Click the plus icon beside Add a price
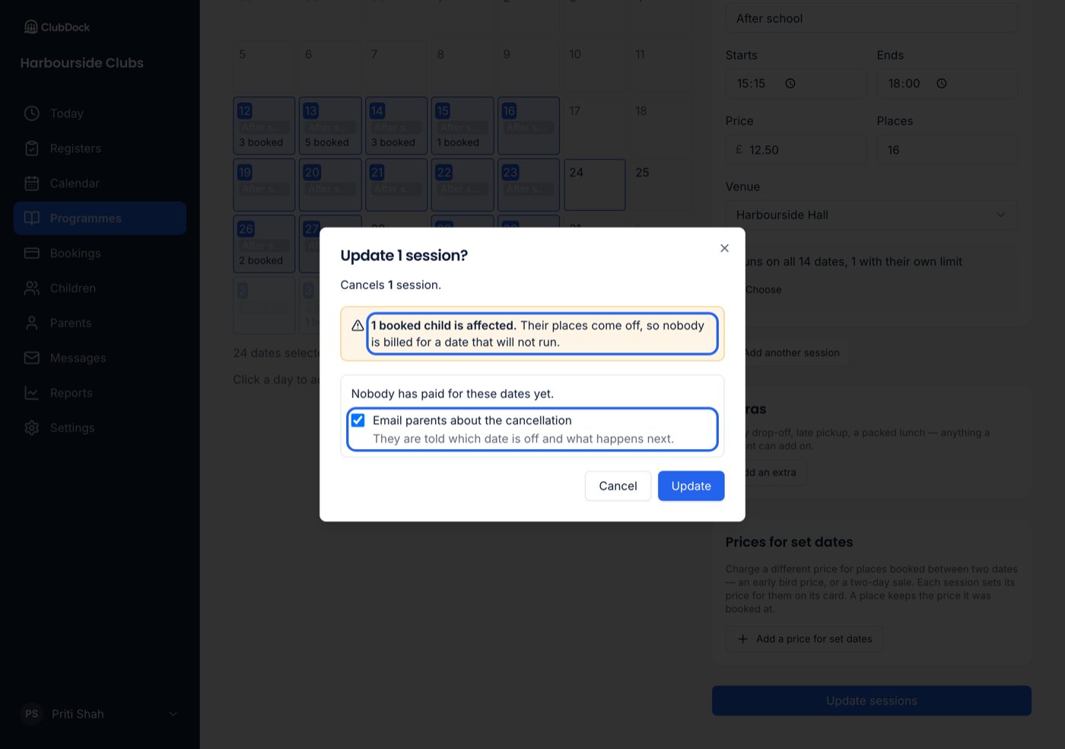This screenshot has height=749, width=1065. tap(742, 639)
